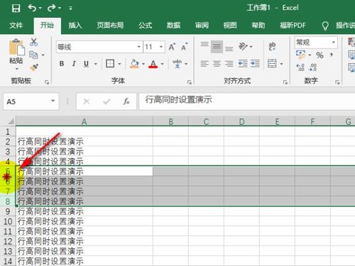Image resolution: width=355 pixels, height=266 pixels.
Task: Click the Save icon in the title bar
Action: tap(16, 9)
